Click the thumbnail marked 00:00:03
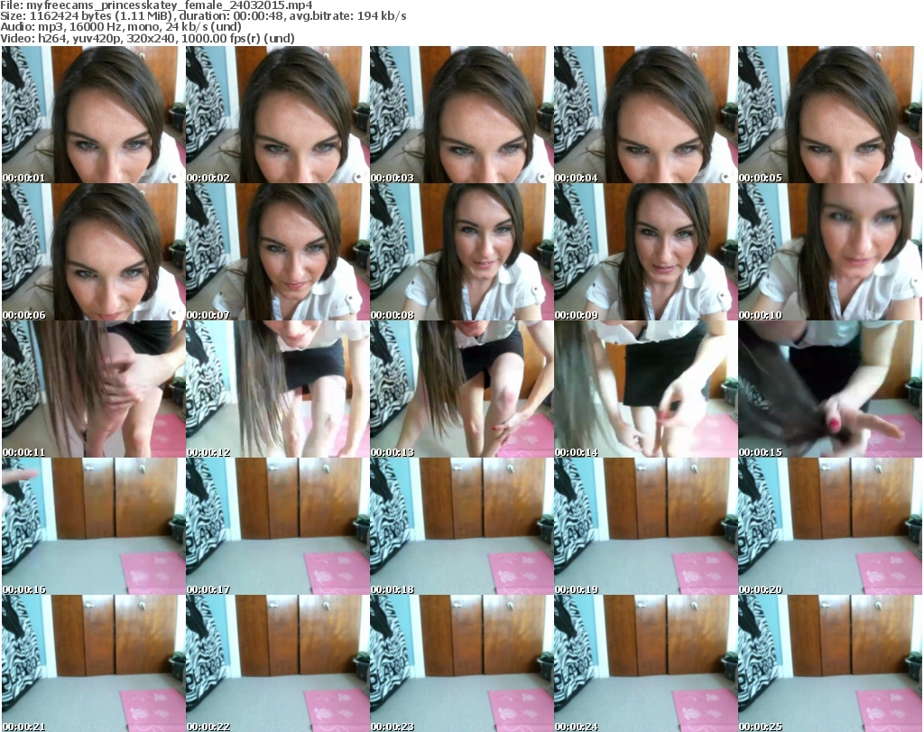924x732 pixels. pyautogui.click(x=462, y=115)
